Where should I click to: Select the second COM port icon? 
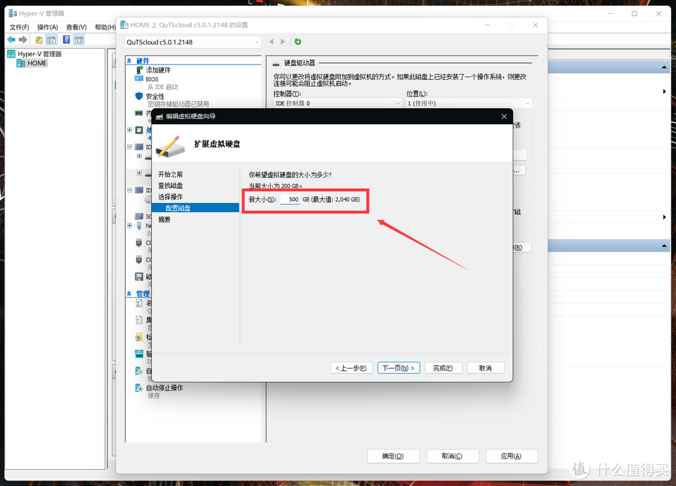click(139, 260)
